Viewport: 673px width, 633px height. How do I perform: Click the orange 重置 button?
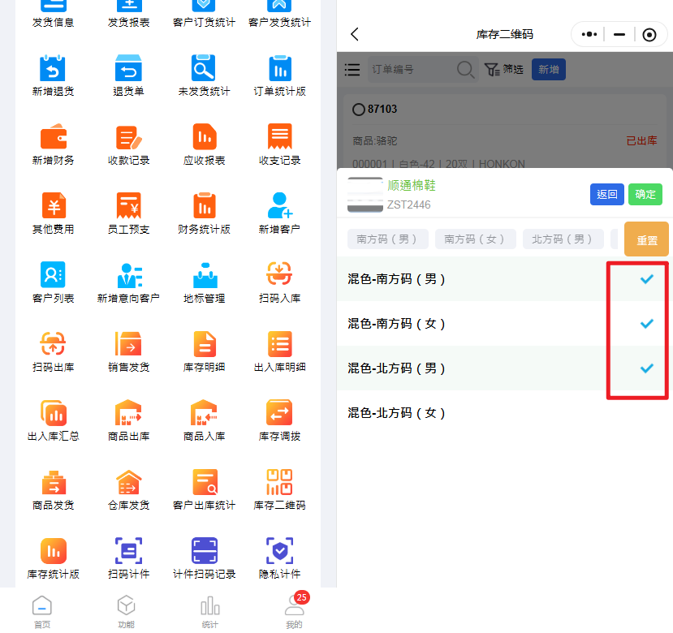click(646, 239)
